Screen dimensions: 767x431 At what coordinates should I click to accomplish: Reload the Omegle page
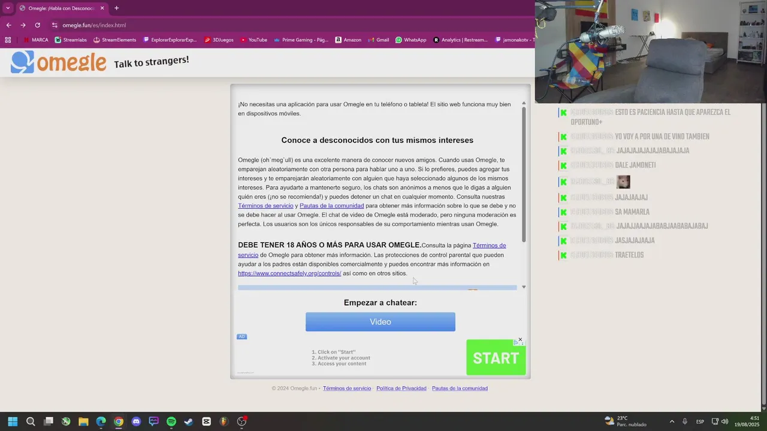tap(37, 25)
